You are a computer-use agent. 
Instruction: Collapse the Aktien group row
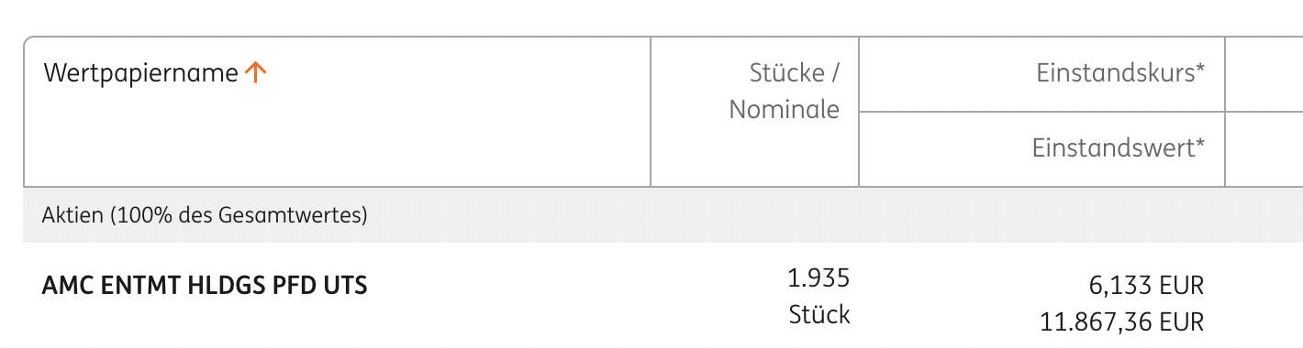coord(663,215)
